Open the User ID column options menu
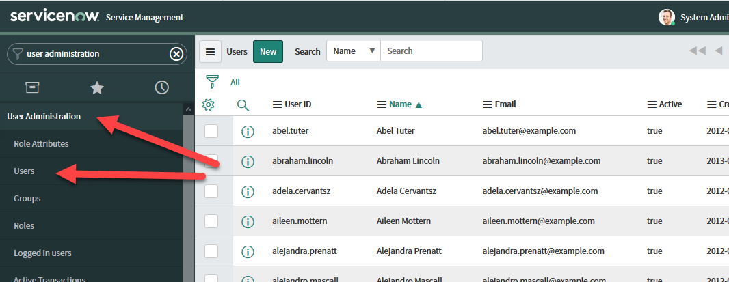This screenshot has width=729, height=282. [277, 104]
